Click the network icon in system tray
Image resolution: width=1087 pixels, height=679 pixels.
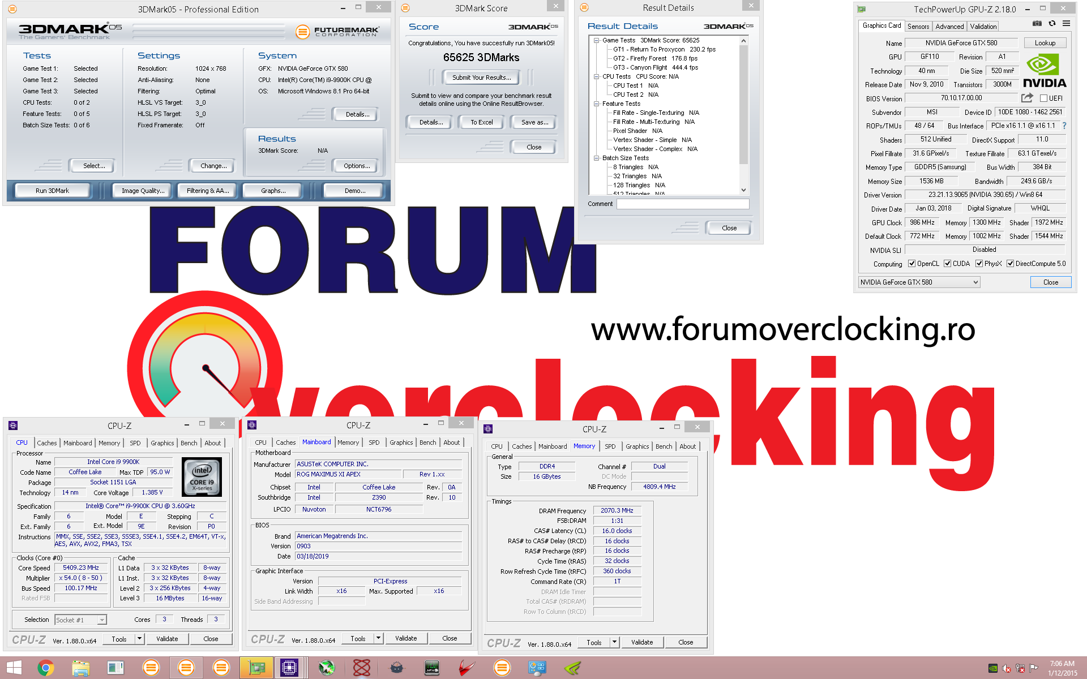click(1020, 668)
